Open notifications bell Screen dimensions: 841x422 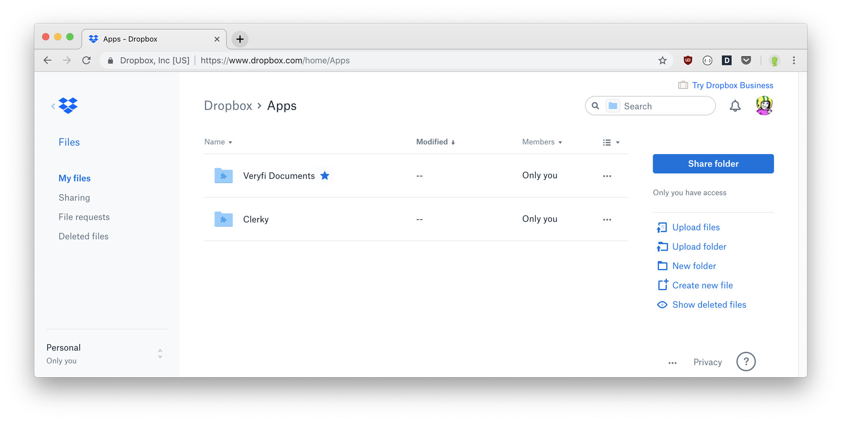[x=735, y=106]
